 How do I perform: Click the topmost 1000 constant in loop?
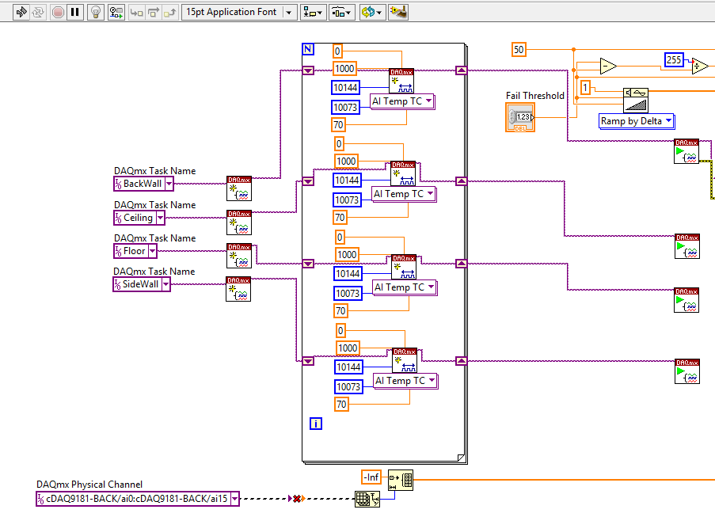click(x=344, y=69)
